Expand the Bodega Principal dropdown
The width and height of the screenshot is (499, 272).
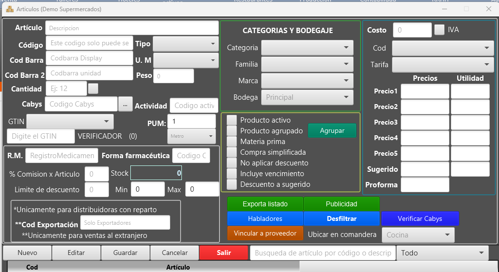[307, 97]
